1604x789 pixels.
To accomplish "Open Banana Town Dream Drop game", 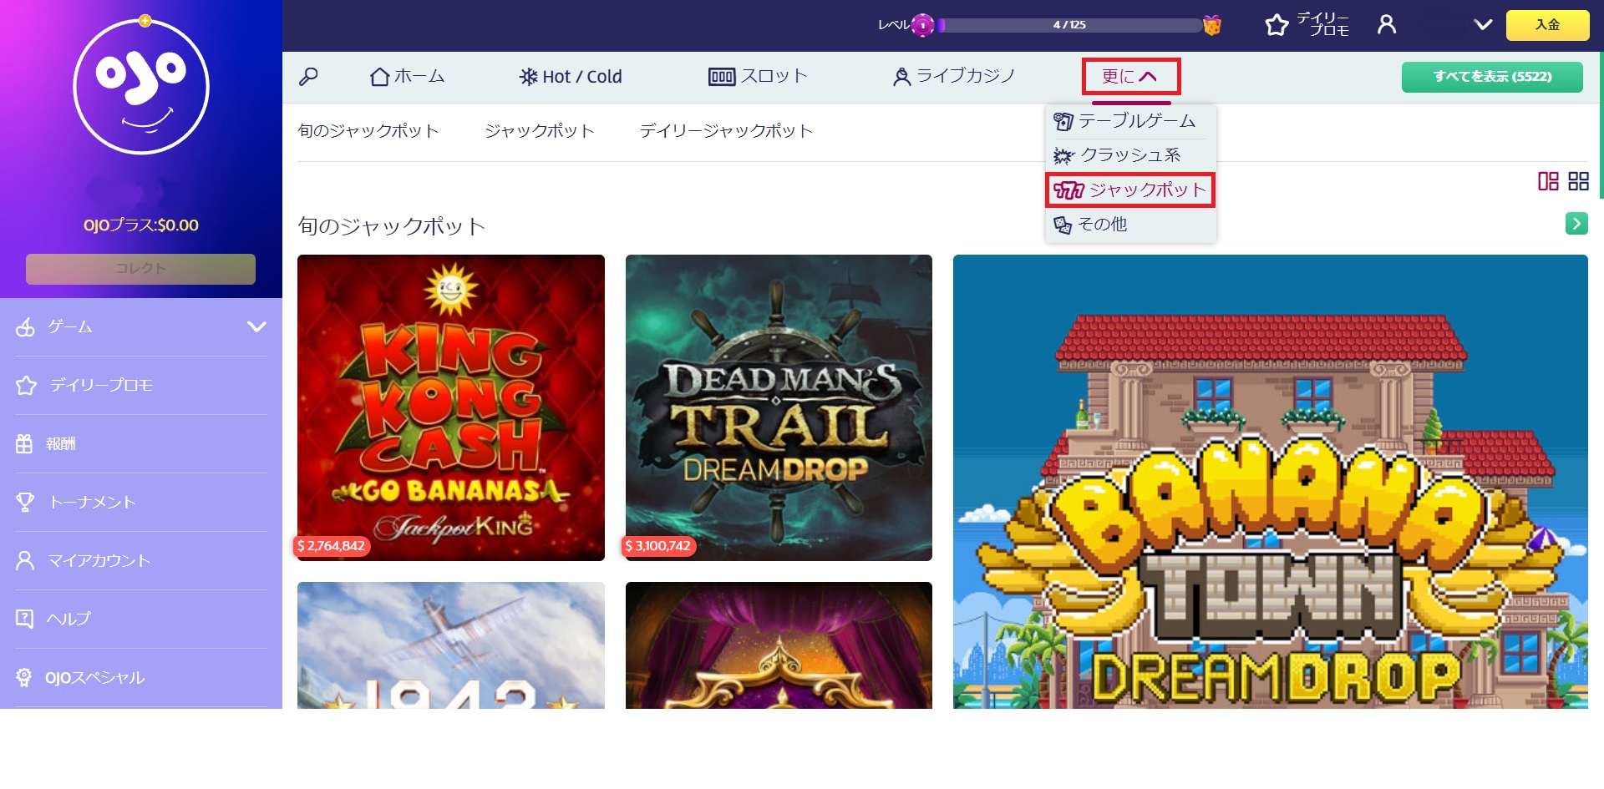I will tap(1270, 482).
